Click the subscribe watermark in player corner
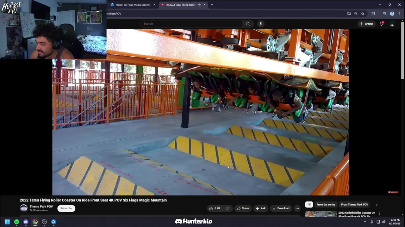The image size is (405, 227). [x=394, y=192]
